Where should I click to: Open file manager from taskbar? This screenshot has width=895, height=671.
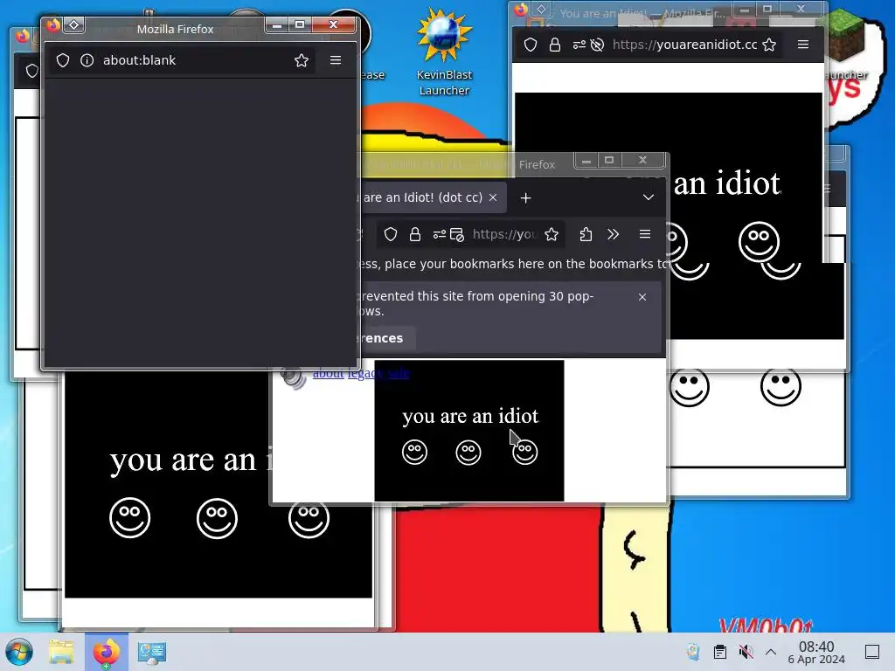61,652
